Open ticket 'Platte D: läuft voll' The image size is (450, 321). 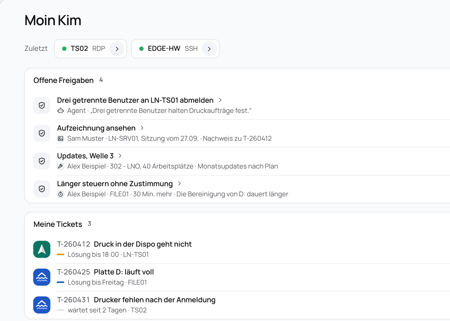click(124, 272)
